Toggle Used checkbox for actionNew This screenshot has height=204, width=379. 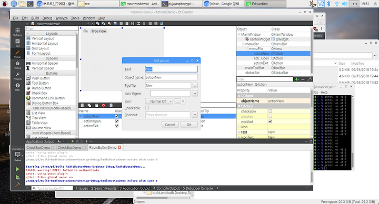pyautogui.click(x=117, y=116)
